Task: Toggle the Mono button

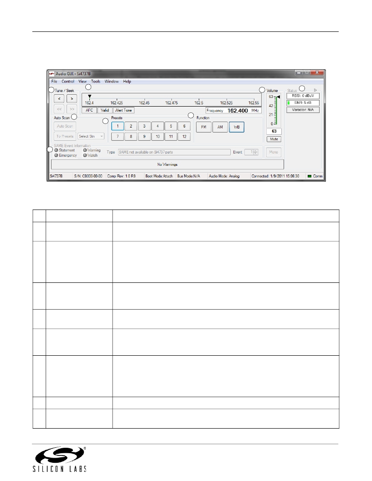Action: click(274, 152)
